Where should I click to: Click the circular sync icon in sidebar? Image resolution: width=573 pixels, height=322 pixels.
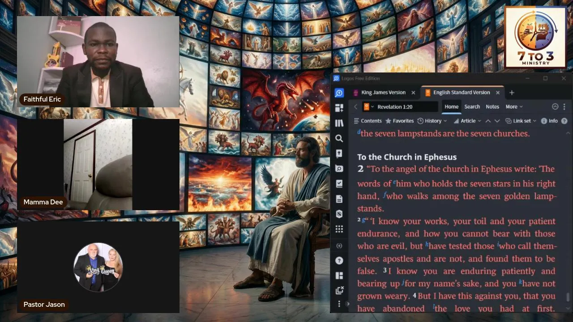tap(339, 246)
